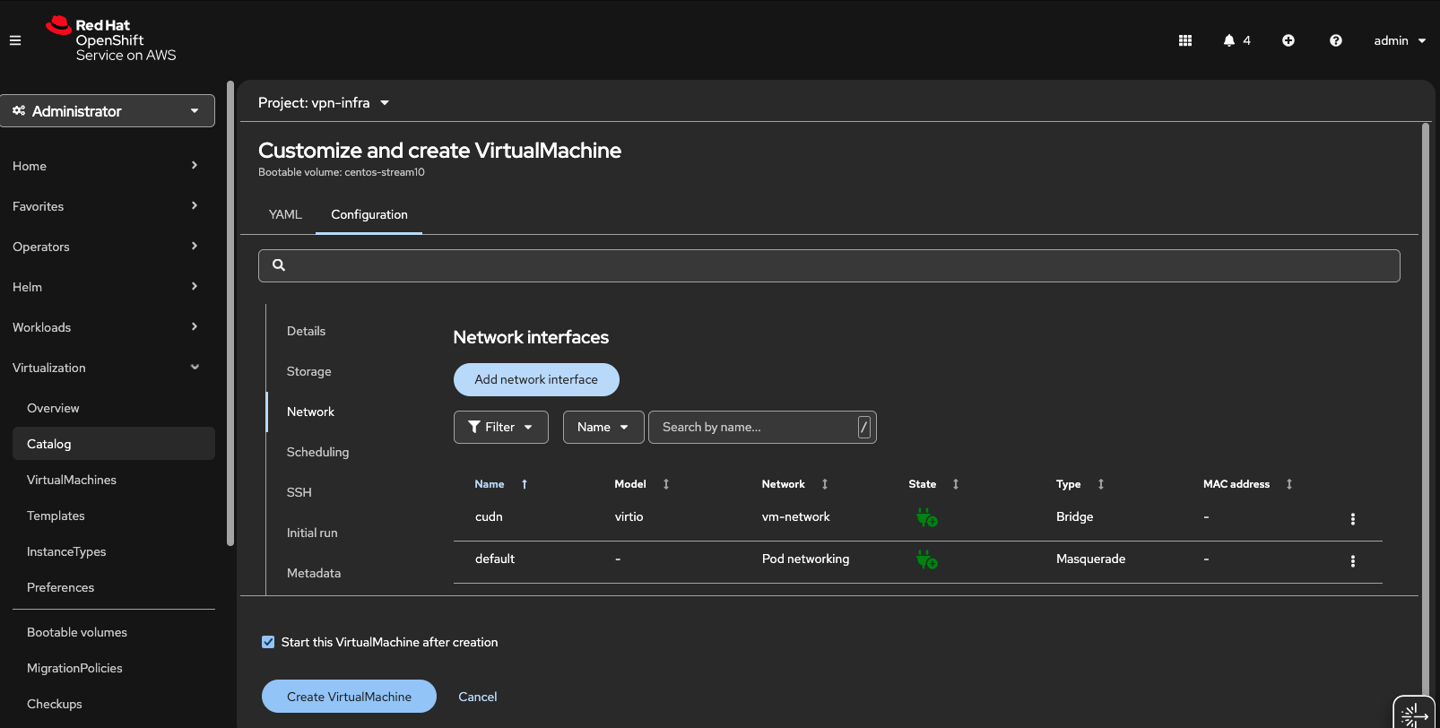This screenshot has height=728, width=1440.
Task: Open kebab menu for cudn interface
Action: click(1353, 519)
